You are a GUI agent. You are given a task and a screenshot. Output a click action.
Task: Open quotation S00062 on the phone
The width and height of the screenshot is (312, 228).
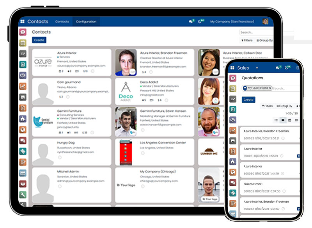(x=270, y=134)
